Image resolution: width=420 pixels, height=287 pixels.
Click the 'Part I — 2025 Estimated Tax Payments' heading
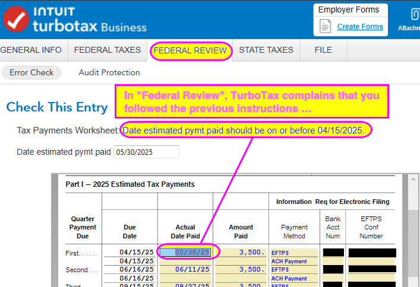pyautogui.click(x=130, y=184)
